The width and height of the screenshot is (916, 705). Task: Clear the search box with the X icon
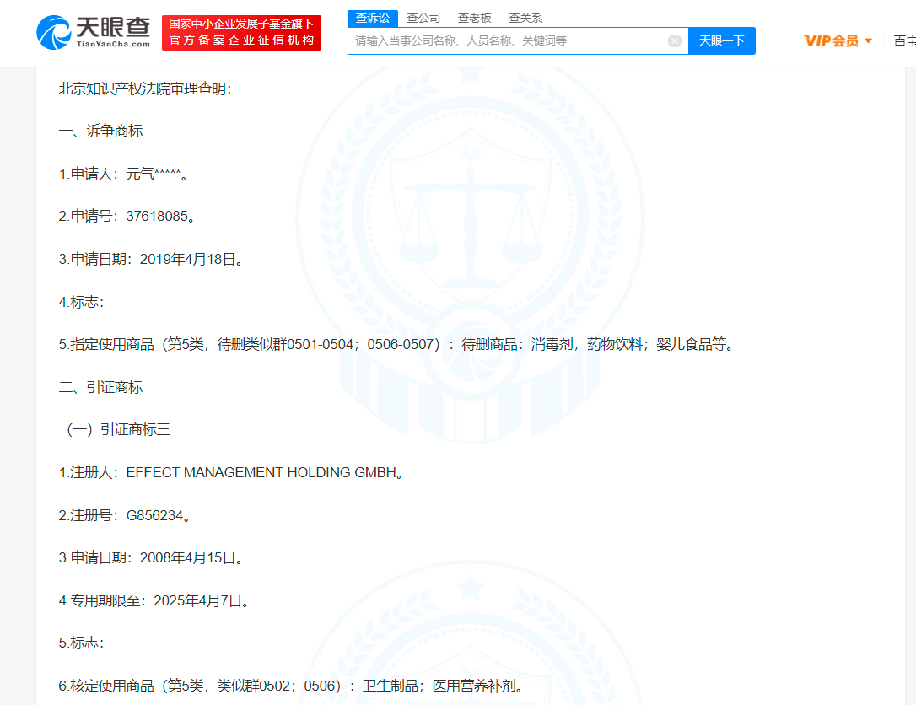tap(674, 40)
